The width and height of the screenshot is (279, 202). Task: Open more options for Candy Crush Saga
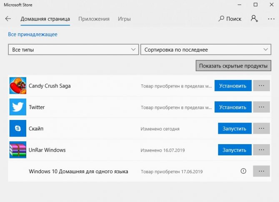(x=262, y=86)
